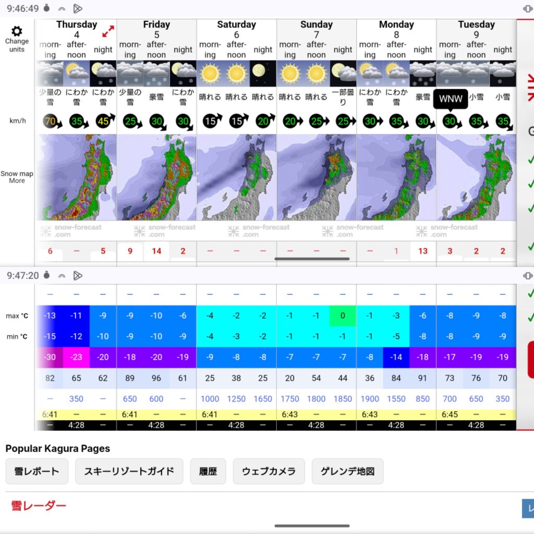
Task: Open the Saturday snow map thumbnail
Action: [236, 177]
